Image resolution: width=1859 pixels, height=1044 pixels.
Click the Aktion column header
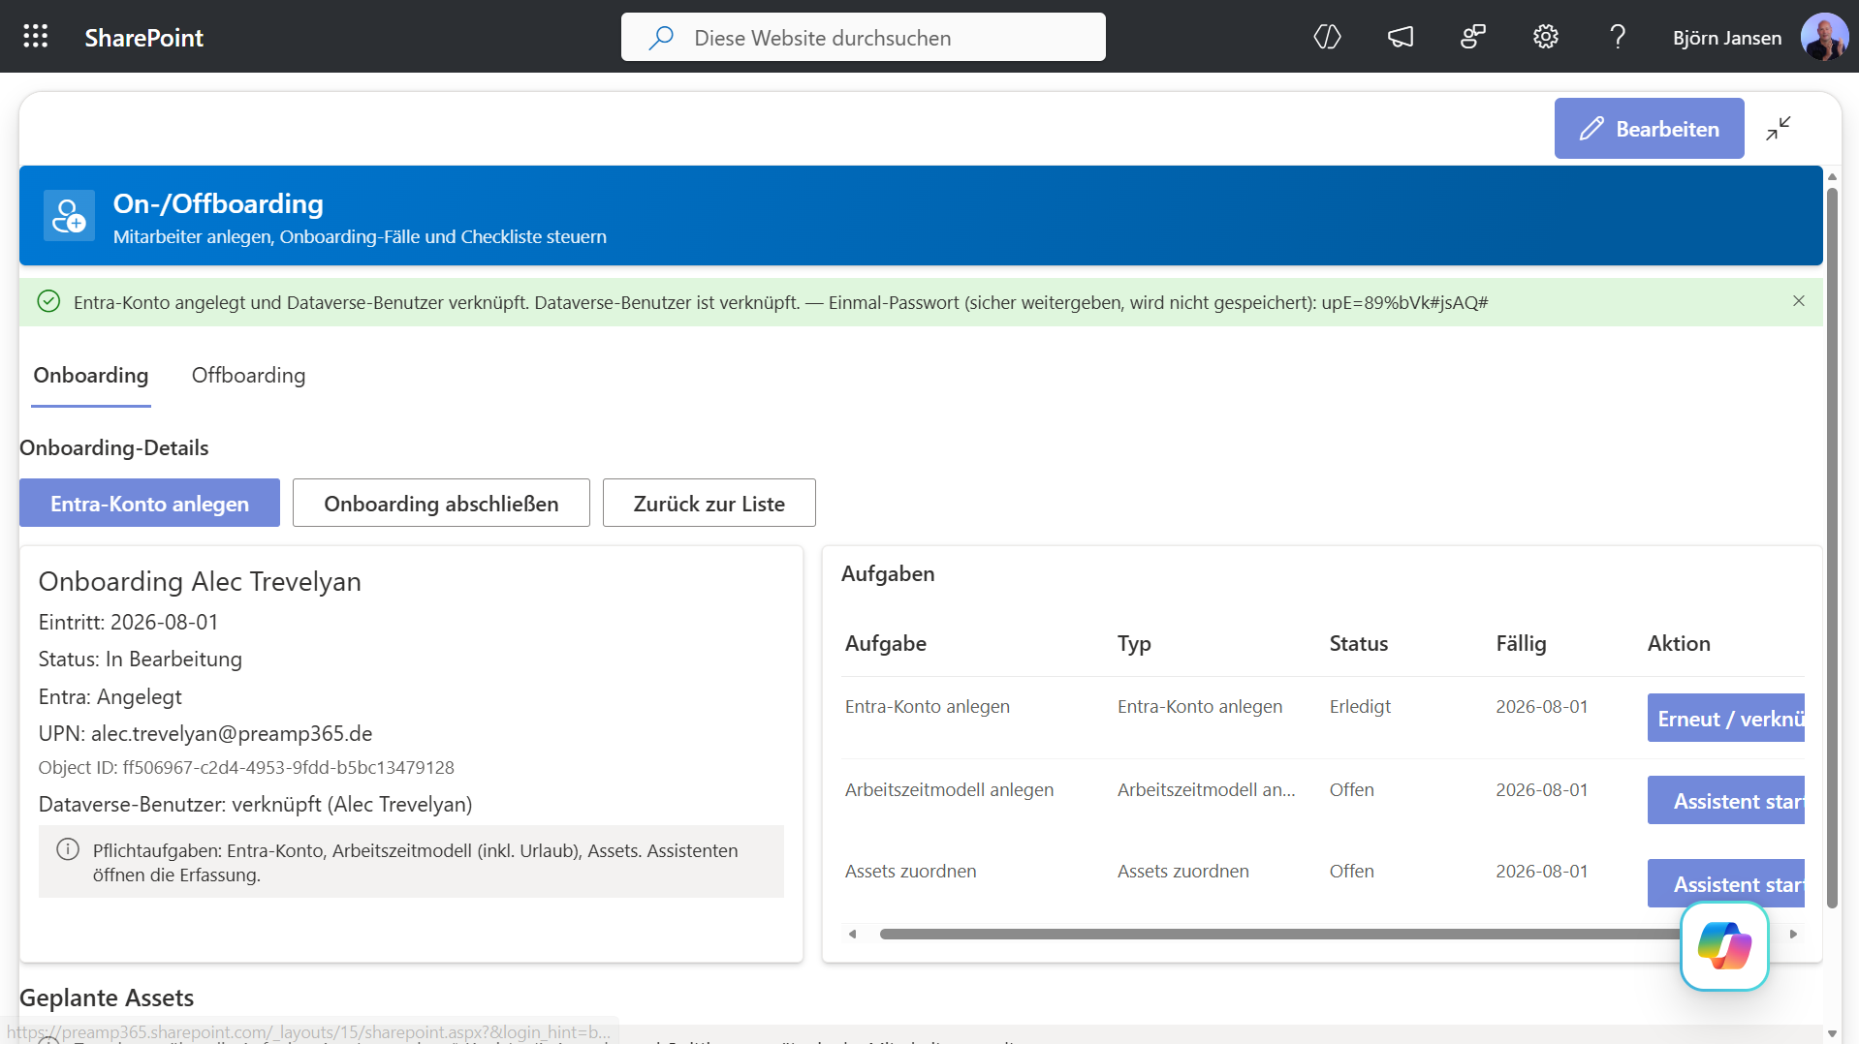1679,643
